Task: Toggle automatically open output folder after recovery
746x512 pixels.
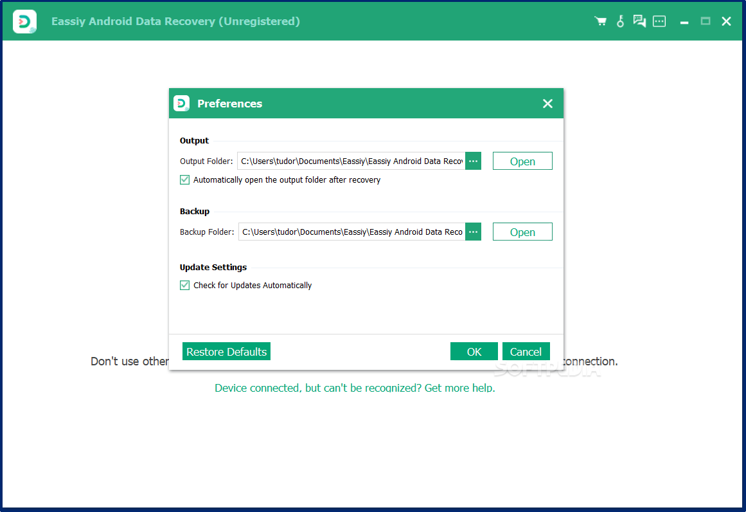Action: 184,180
